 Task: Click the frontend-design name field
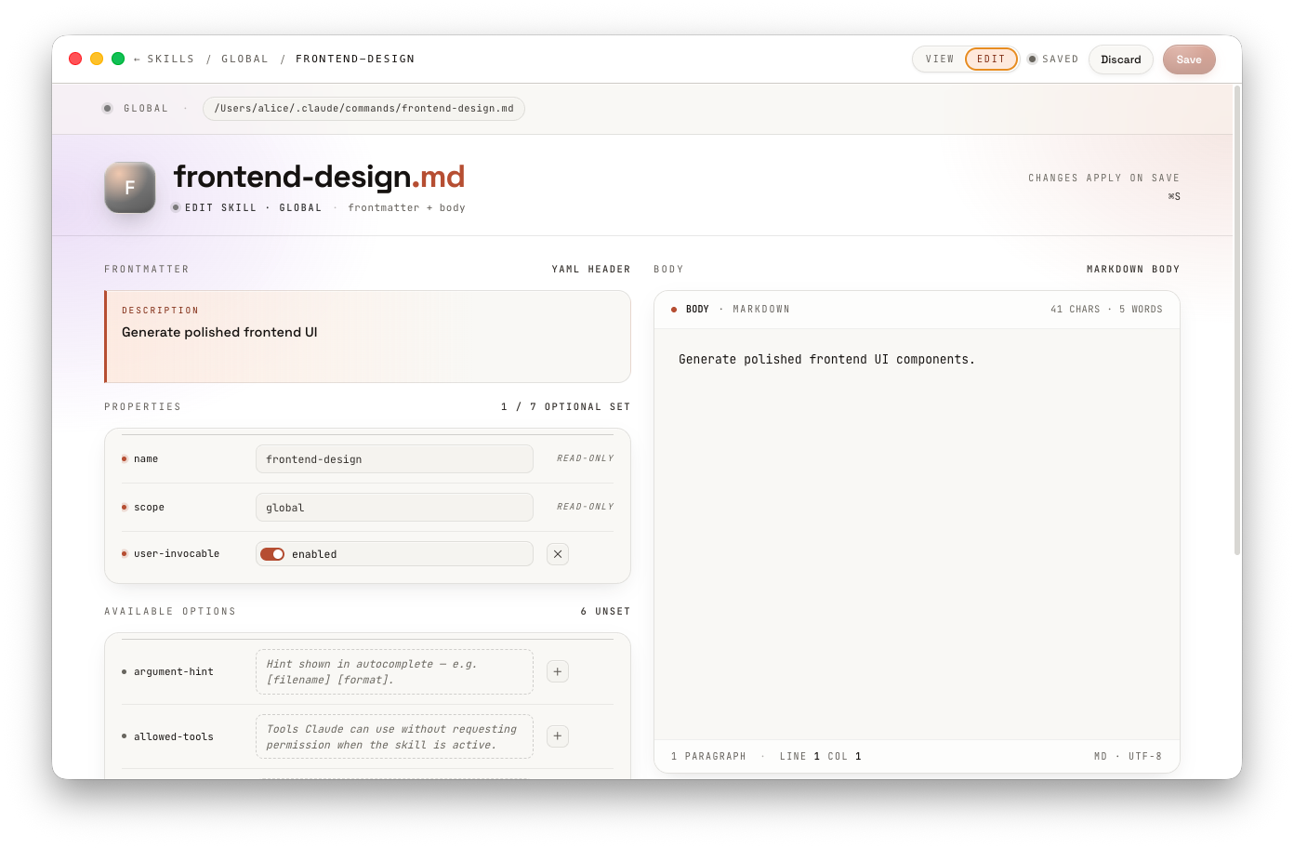tap(394, 459)
